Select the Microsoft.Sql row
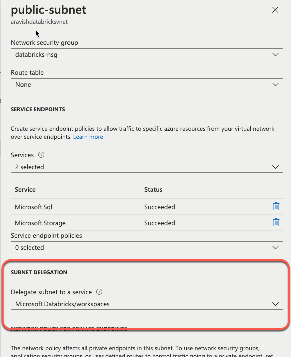Viewport: 291px width, 357px height. point(147,207)
